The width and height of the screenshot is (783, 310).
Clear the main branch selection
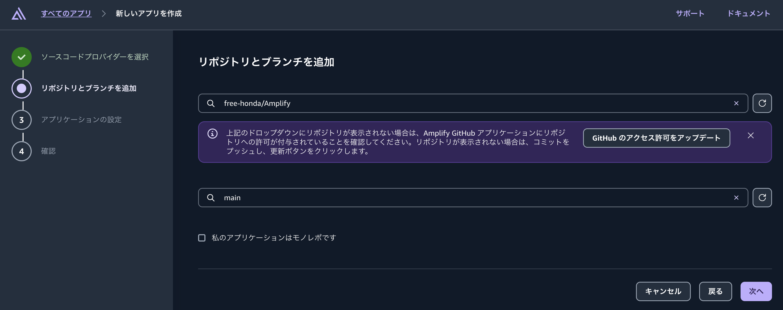tap(736, 197)
